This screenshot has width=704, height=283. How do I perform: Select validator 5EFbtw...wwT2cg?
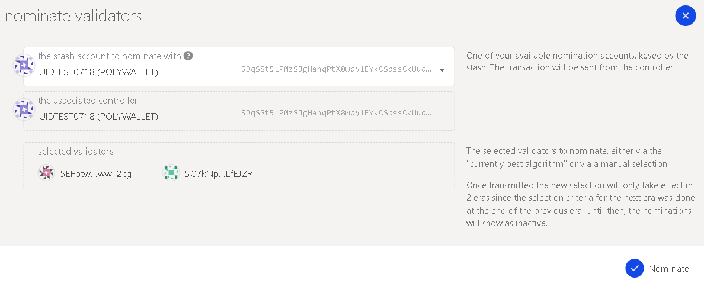pos(95,174)
